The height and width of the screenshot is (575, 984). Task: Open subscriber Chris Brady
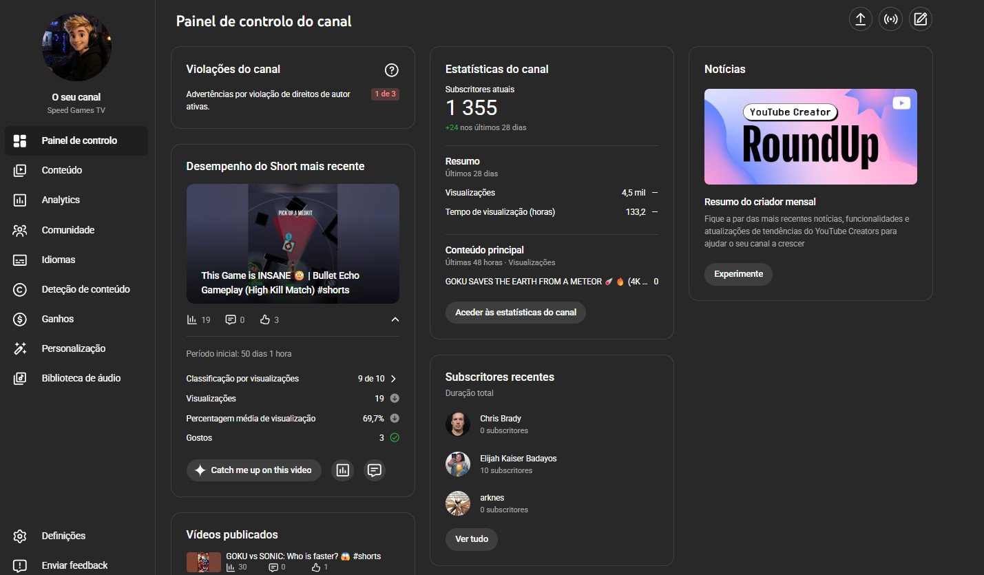(x=500, y=419)
